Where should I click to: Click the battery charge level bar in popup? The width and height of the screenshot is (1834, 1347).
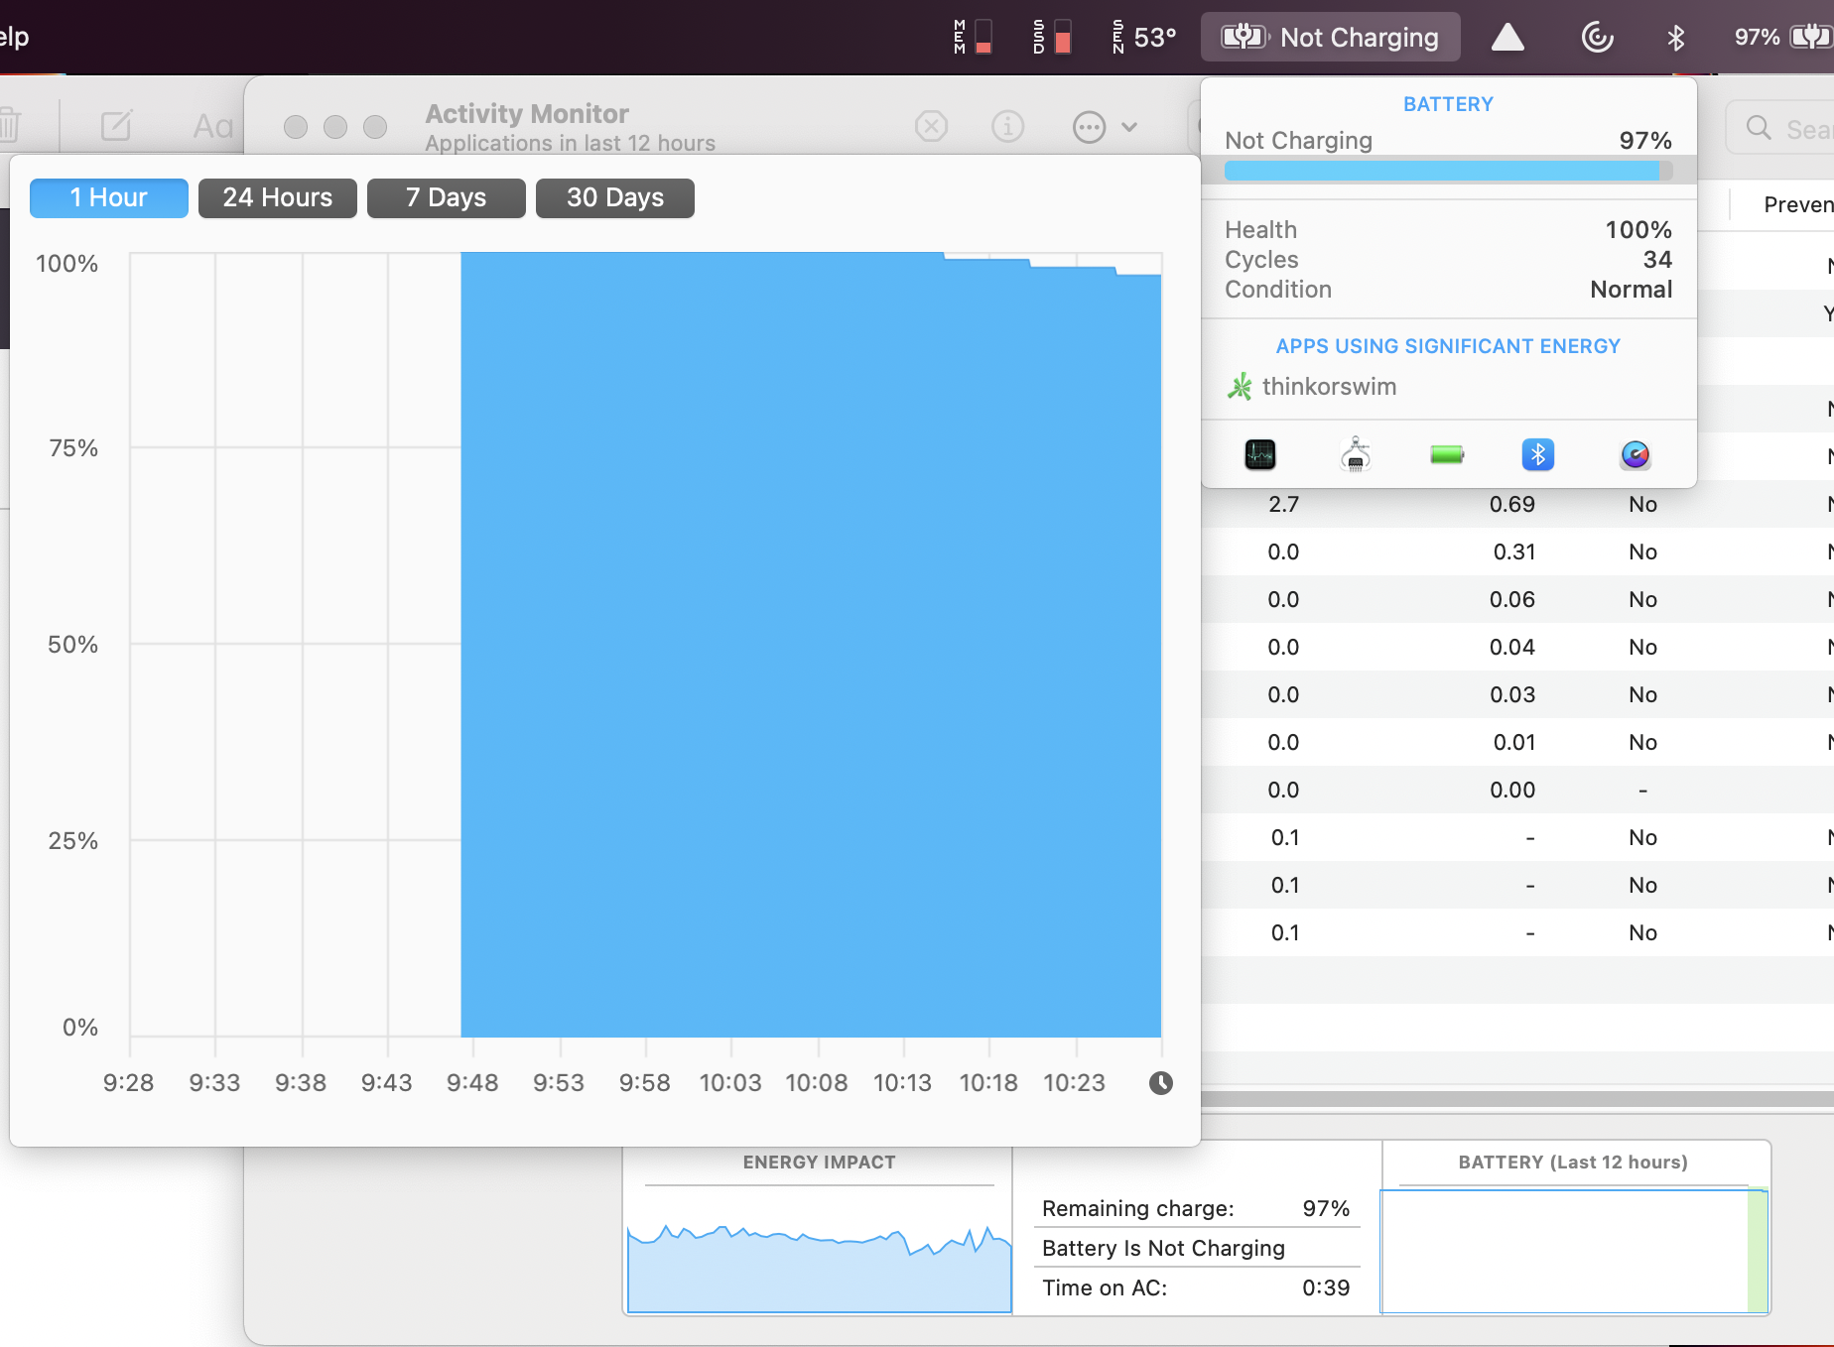pyautogui.click(x=1448, y=171)
